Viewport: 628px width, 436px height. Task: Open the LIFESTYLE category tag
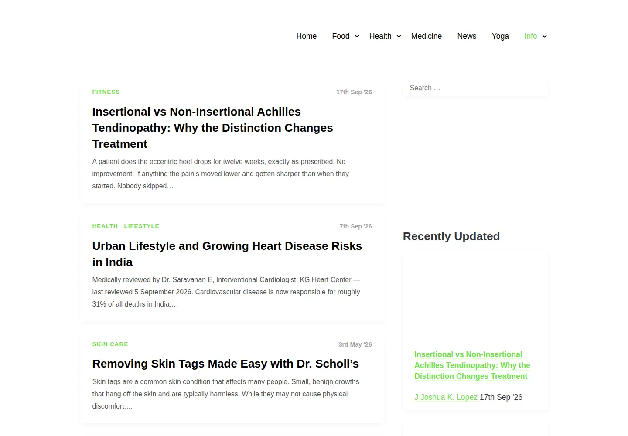coord(142,226)
